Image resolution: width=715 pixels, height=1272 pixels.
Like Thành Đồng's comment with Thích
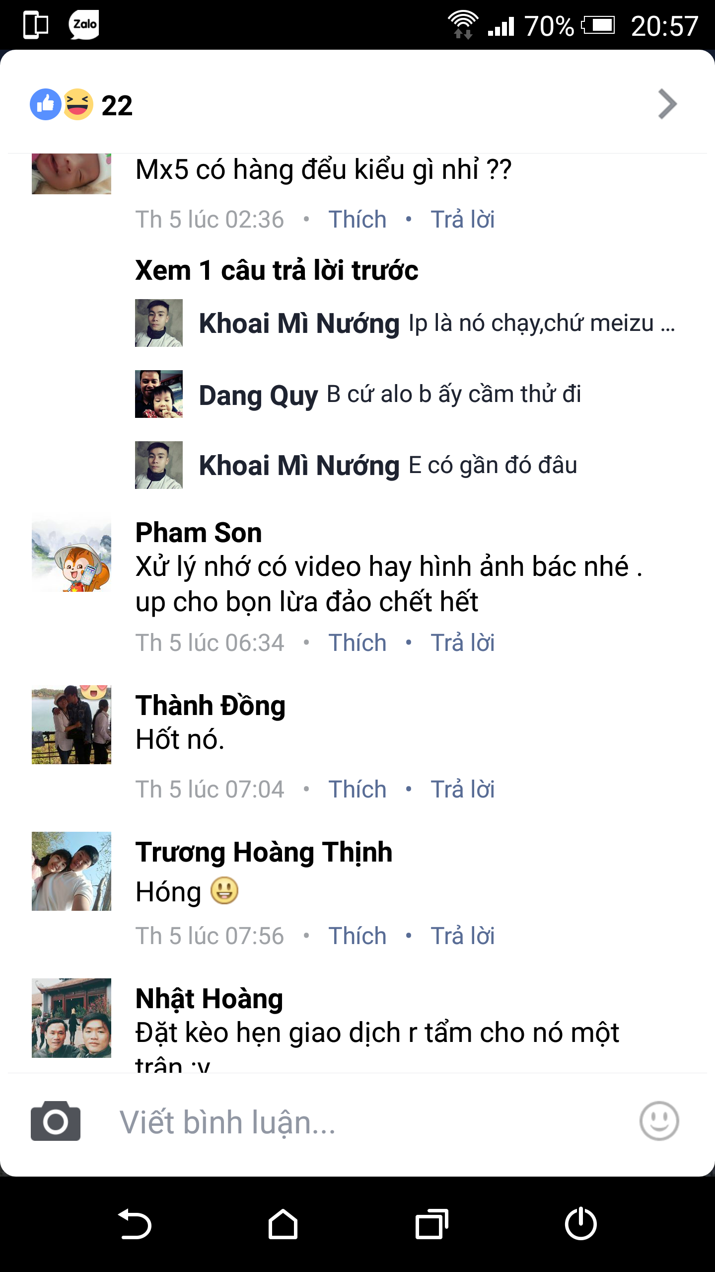pyautogui.click(x=357, y=789)
